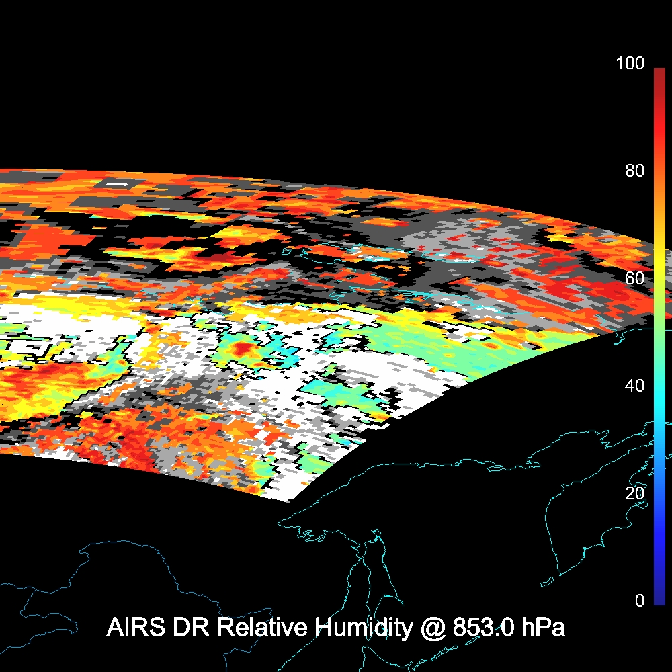Image resolution: width=672 pixels, height=672 pixels.
Task: Click the 100 label on the colorbar
Action: pos(630,64)
